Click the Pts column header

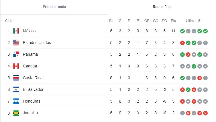[x=173, y=21]
